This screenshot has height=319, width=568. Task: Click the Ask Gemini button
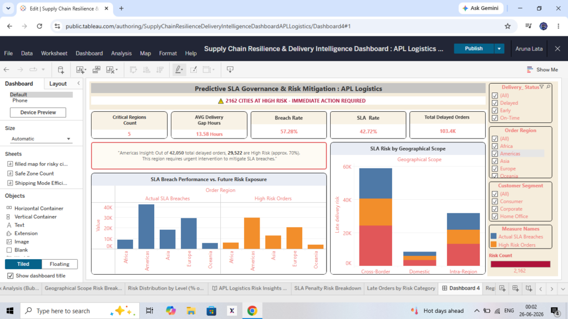click(x=481, y=8)
